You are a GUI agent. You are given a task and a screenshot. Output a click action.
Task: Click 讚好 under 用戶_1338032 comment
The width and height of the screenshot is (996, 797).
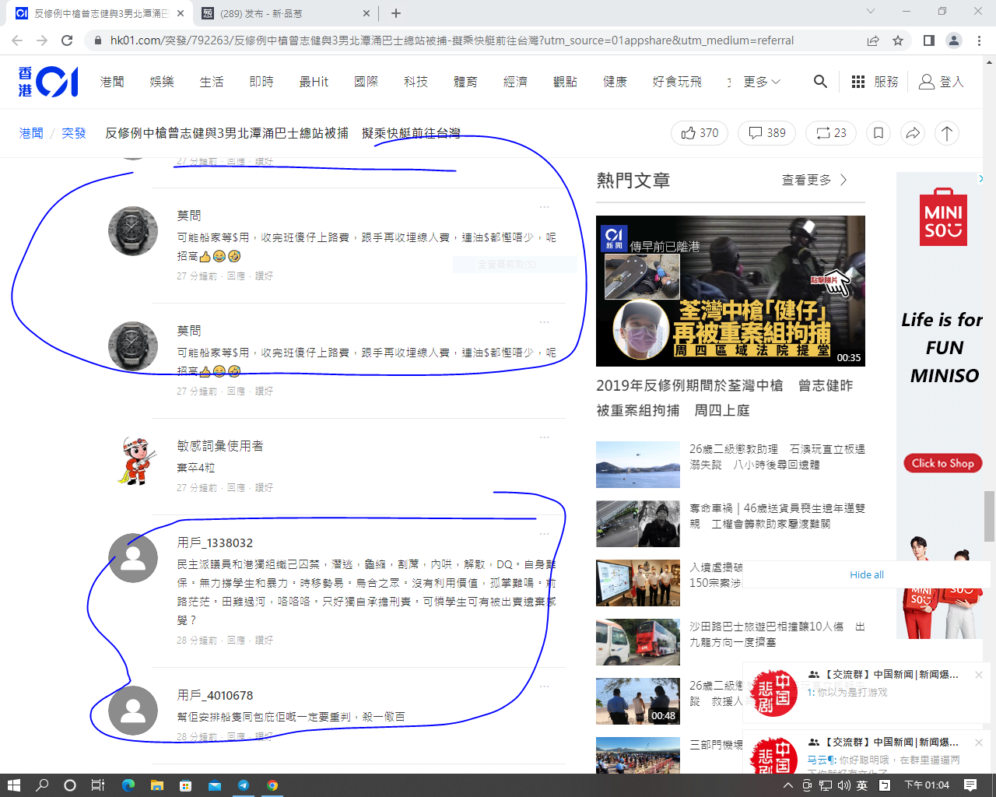tap(264, 641)
